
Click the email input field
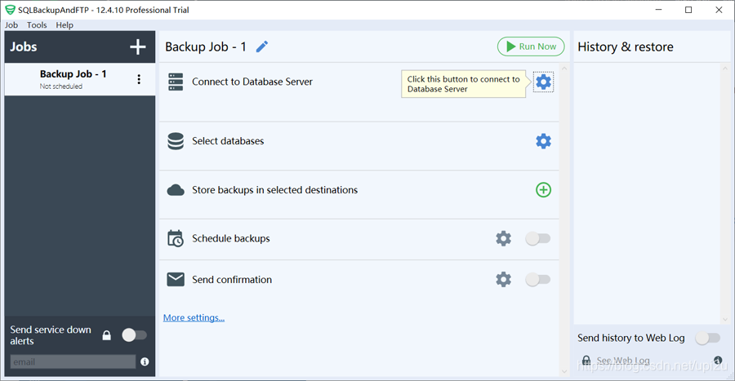coord(73,361)
